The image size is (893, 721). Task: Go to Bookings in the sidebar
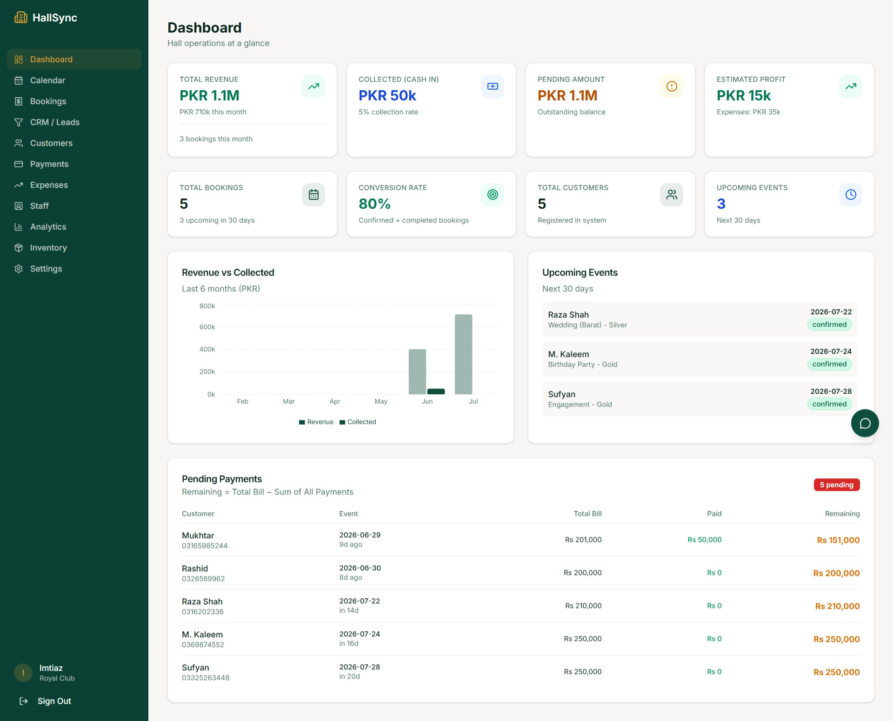point(74,101)
